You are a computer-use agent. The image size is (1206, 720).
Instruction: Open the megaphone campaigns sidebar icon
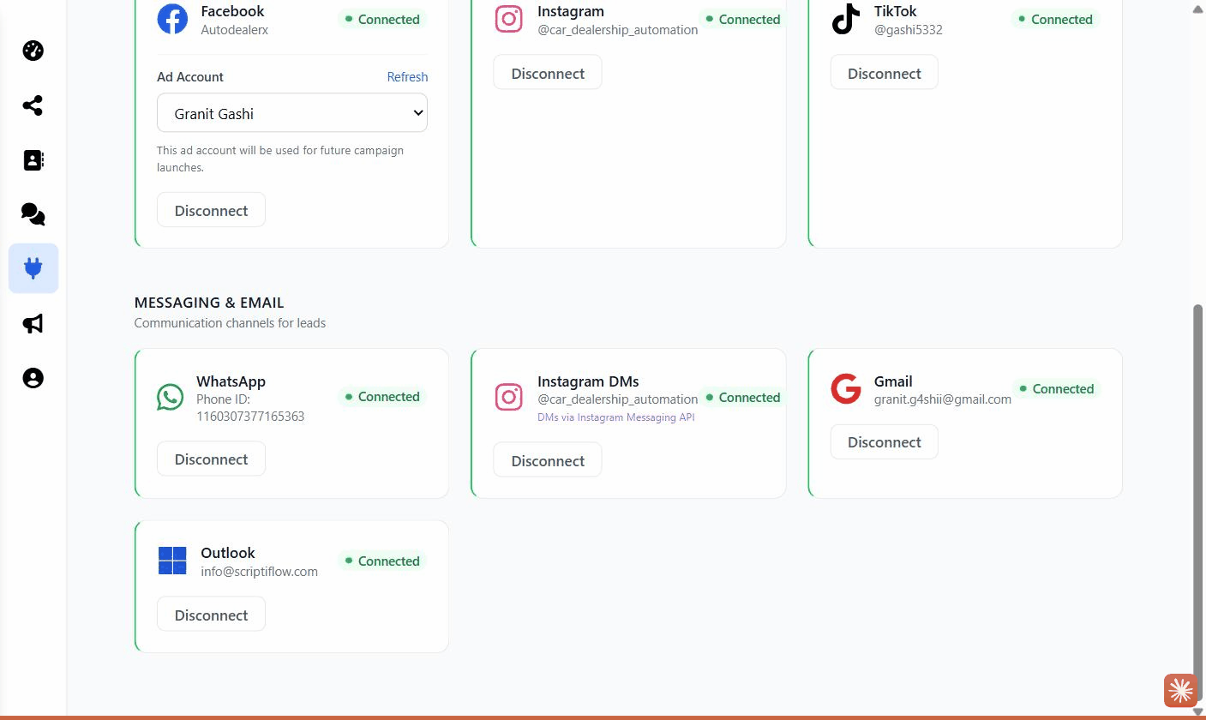click(33, 323)
